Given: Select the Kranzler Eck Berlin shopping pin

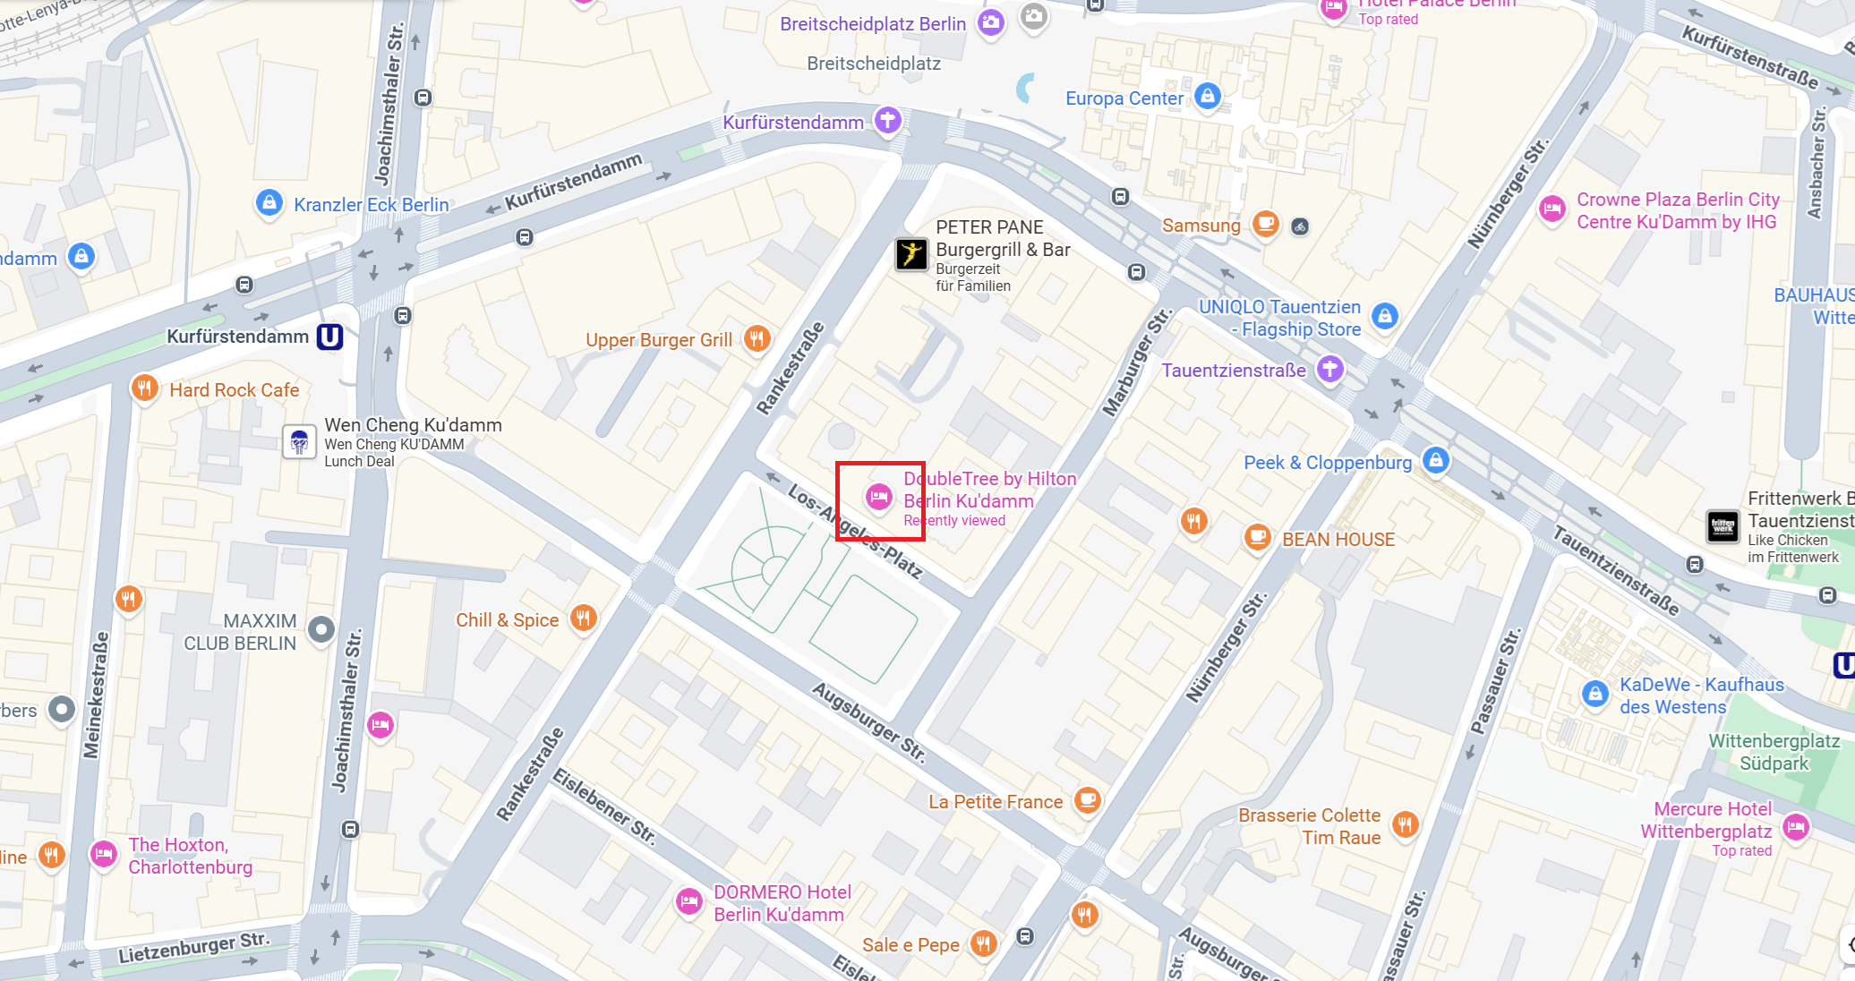Looking at the screenshot, I should pyautogui.click(x=269, y=203).
